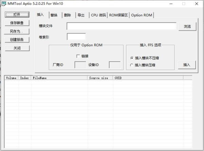204x151 pixels.
Task: Click the 保存映像 button
Action: [17, 23]
